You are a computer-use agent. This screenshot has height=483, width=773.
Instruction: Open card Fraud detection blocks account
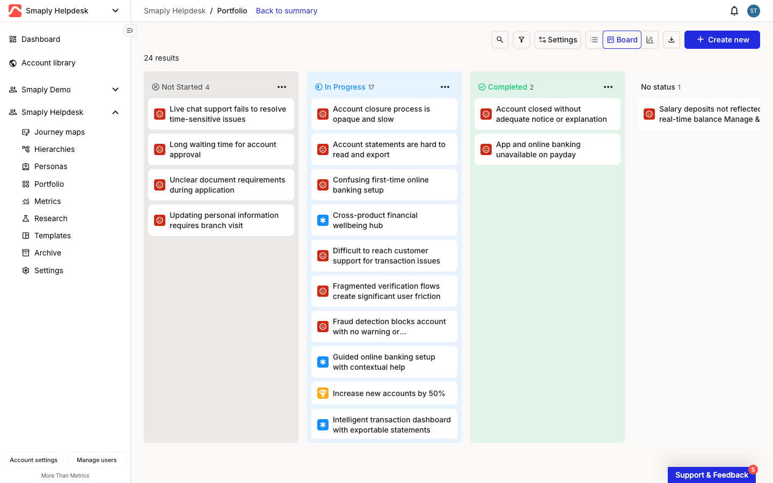384,326
